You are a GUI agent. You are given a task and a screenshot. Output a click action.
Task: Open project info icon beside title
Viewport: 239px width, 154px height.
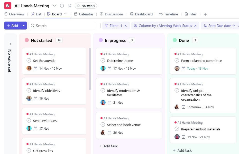coord(62,6)
